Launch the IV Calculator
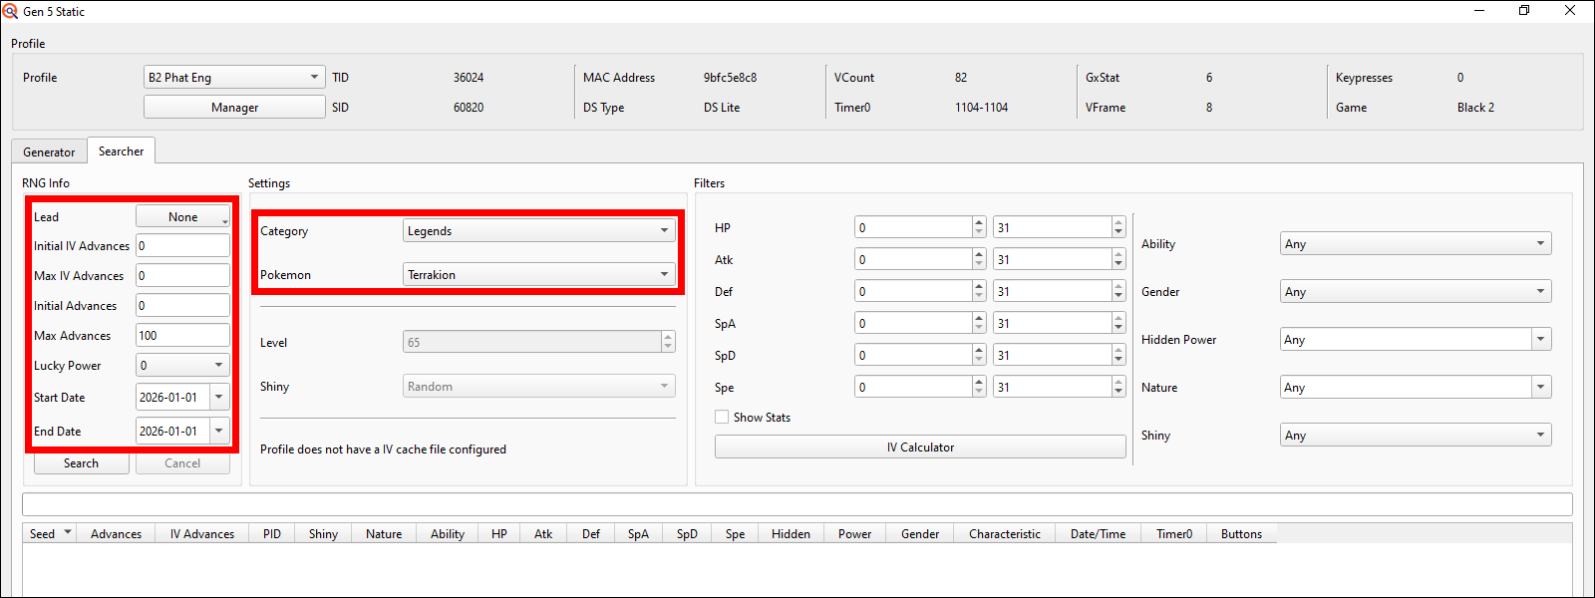 pyautogui.click(x=919, y=448)
